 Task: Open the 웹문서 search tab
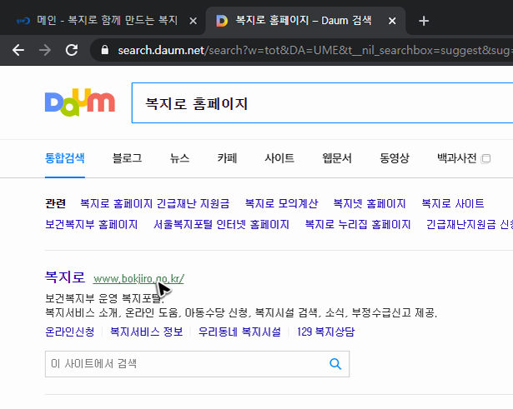[337, 158]
